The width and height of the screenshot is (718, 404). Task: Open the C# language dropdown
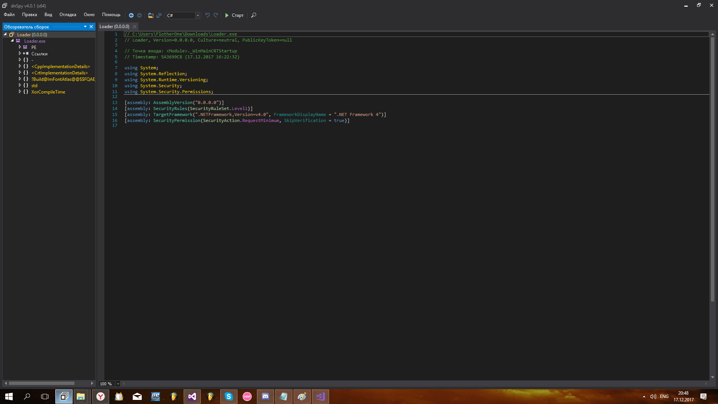(198, 15)
